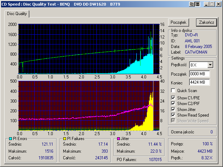Uncheck Show C2/PIF checkbox

[173, 103]
